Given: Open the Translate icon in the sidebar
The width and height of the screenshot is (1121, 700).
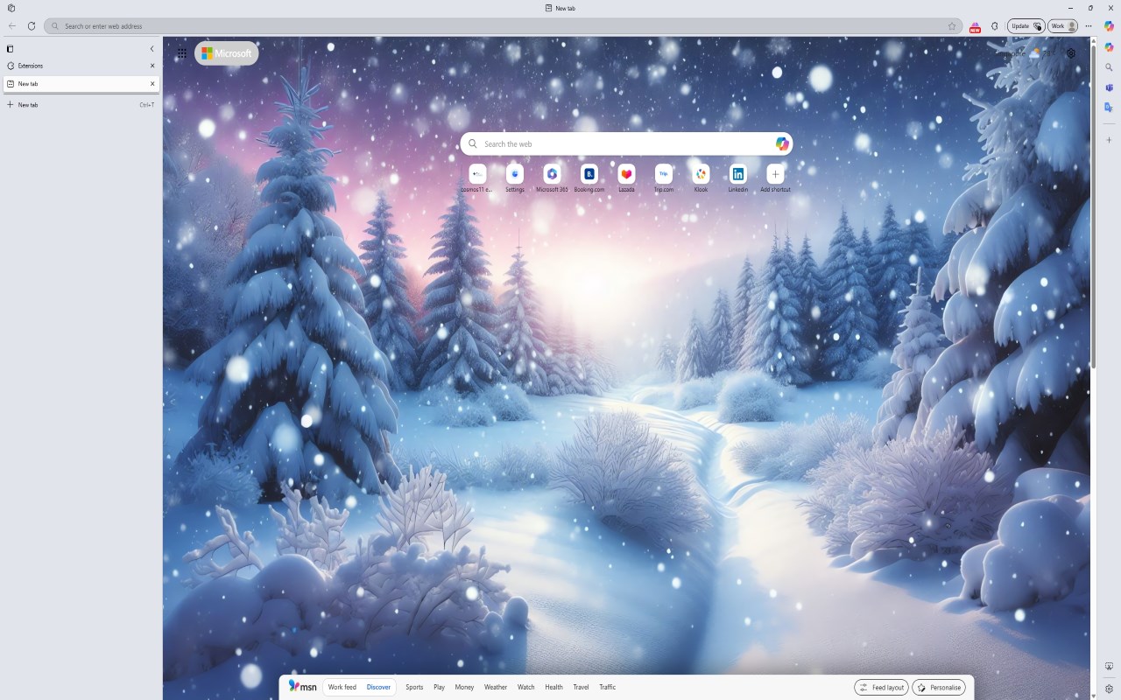Looking at the screenshot, I should coord(1109,108).
